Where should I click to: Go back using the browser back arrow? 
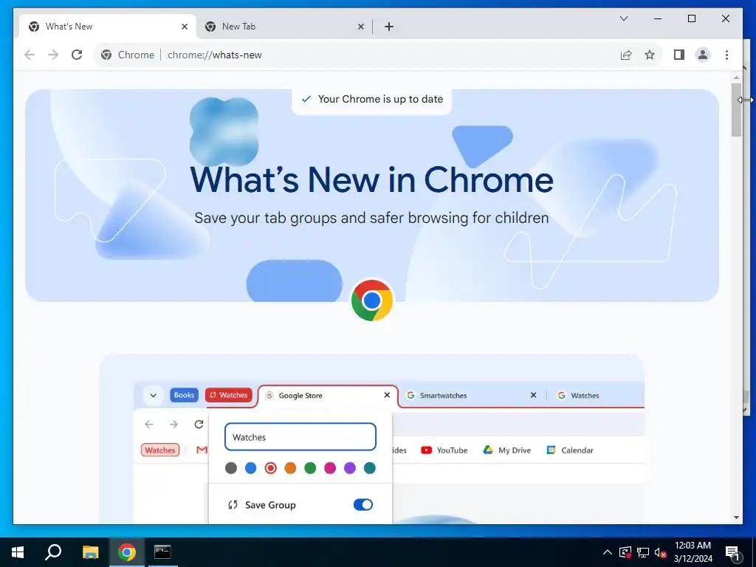[30, 55]
